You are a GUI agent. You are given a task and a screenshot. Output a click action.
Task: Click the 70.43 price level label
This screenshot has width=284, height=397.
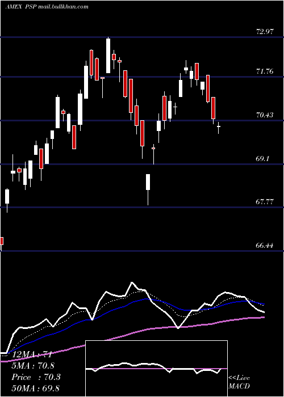pos(265,115)
